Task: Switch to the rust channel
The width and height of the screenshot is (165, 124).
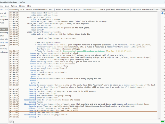Action: point(2,22)
